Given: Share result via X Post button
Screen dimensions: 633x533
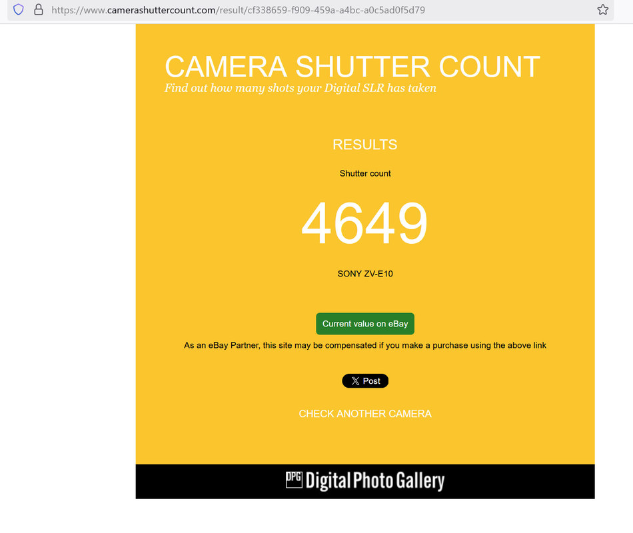Looking at the screenshot, I should [x=365, y=381].
